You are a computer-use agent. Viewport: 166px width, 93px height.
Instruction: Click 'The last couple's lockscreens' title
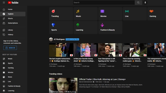click(59, 60)
